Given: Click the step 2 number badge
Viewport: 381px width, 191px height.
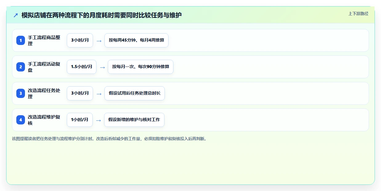Looking at the screenshot, I should 21,67.
